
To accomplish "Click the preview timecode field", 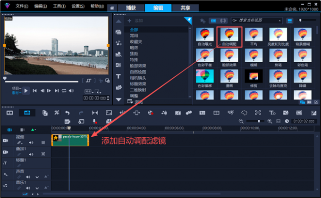I will click(x=95, y=98).
